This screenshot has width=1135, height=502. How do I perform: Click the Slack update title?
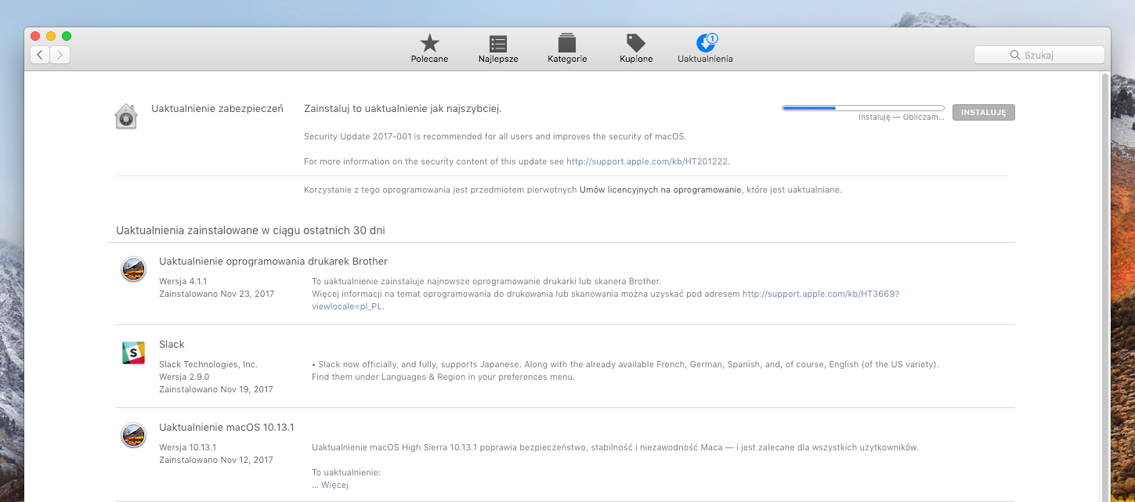pyautogui.click(x=172, y=345)
